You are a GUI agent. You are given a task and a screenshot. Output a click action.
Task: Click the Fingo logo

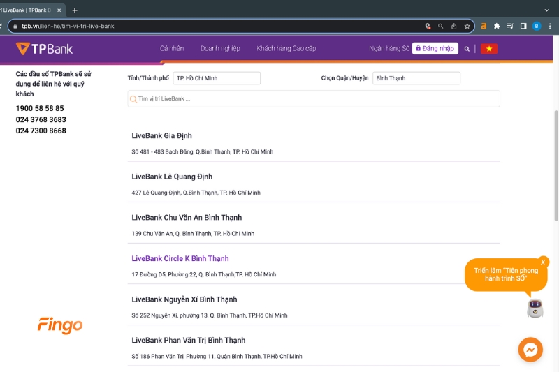pos(60,325)
